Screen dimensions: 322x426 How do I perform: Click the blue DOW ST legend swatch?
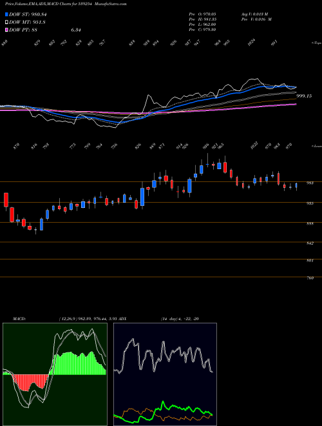(6, 14)
